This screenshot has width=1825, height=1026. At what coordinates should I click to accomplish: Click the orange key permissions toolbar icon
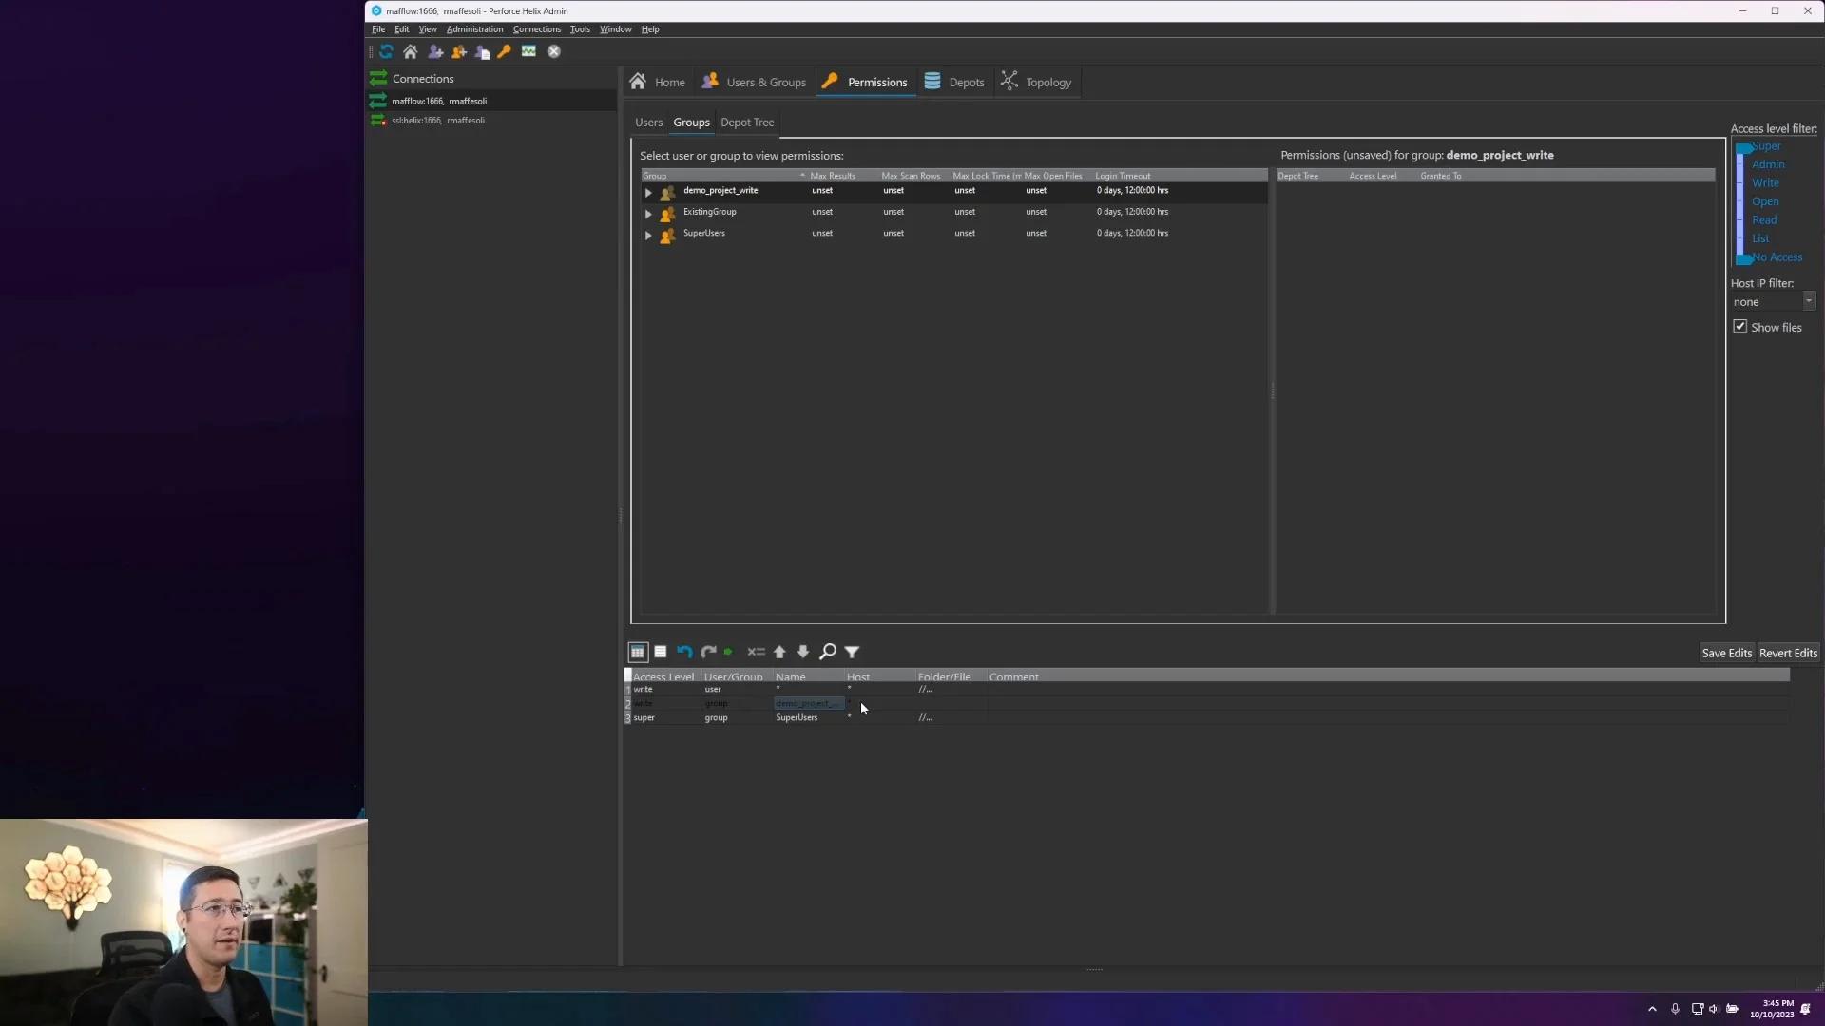(505, 51)
